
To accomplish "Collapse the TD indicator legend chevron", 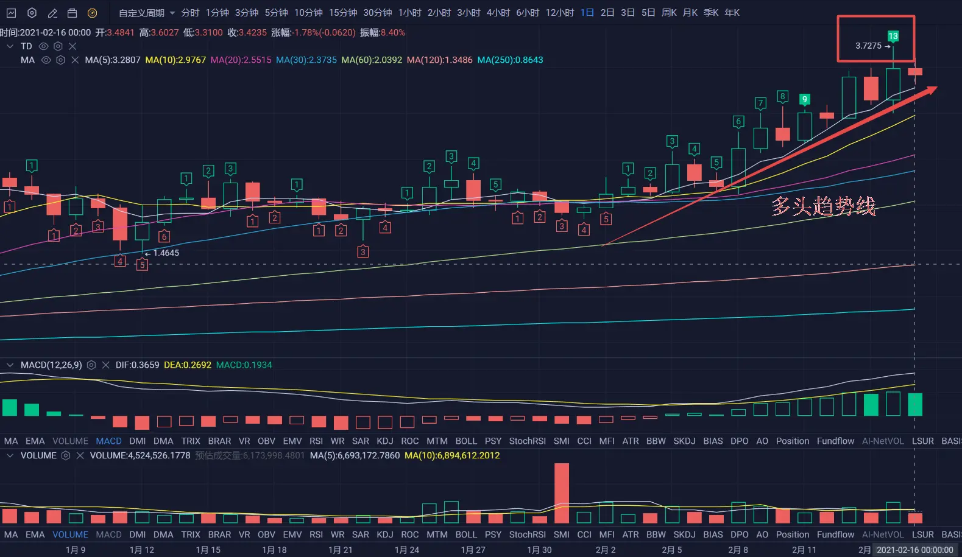I will (10, 46).
